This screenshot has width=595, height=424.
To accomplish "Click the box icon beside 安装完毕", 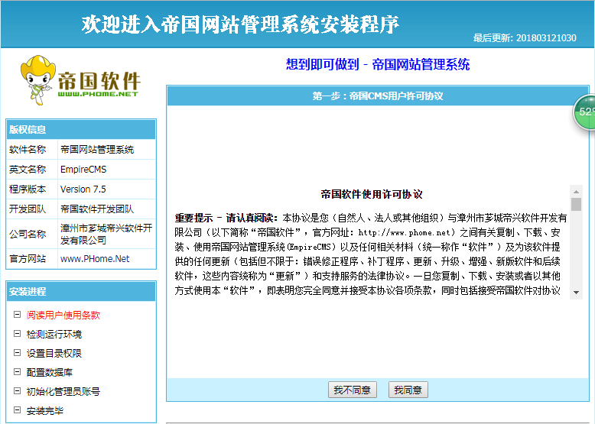I will point(17,410).
